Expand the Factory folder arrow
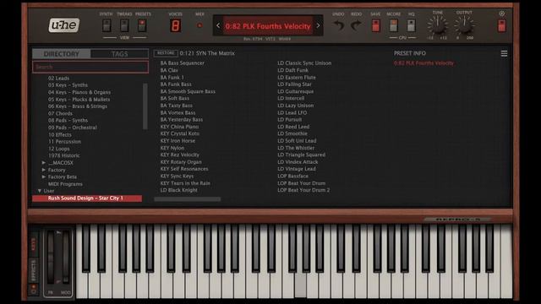541x304 pixels. click(x=44, y=170)
